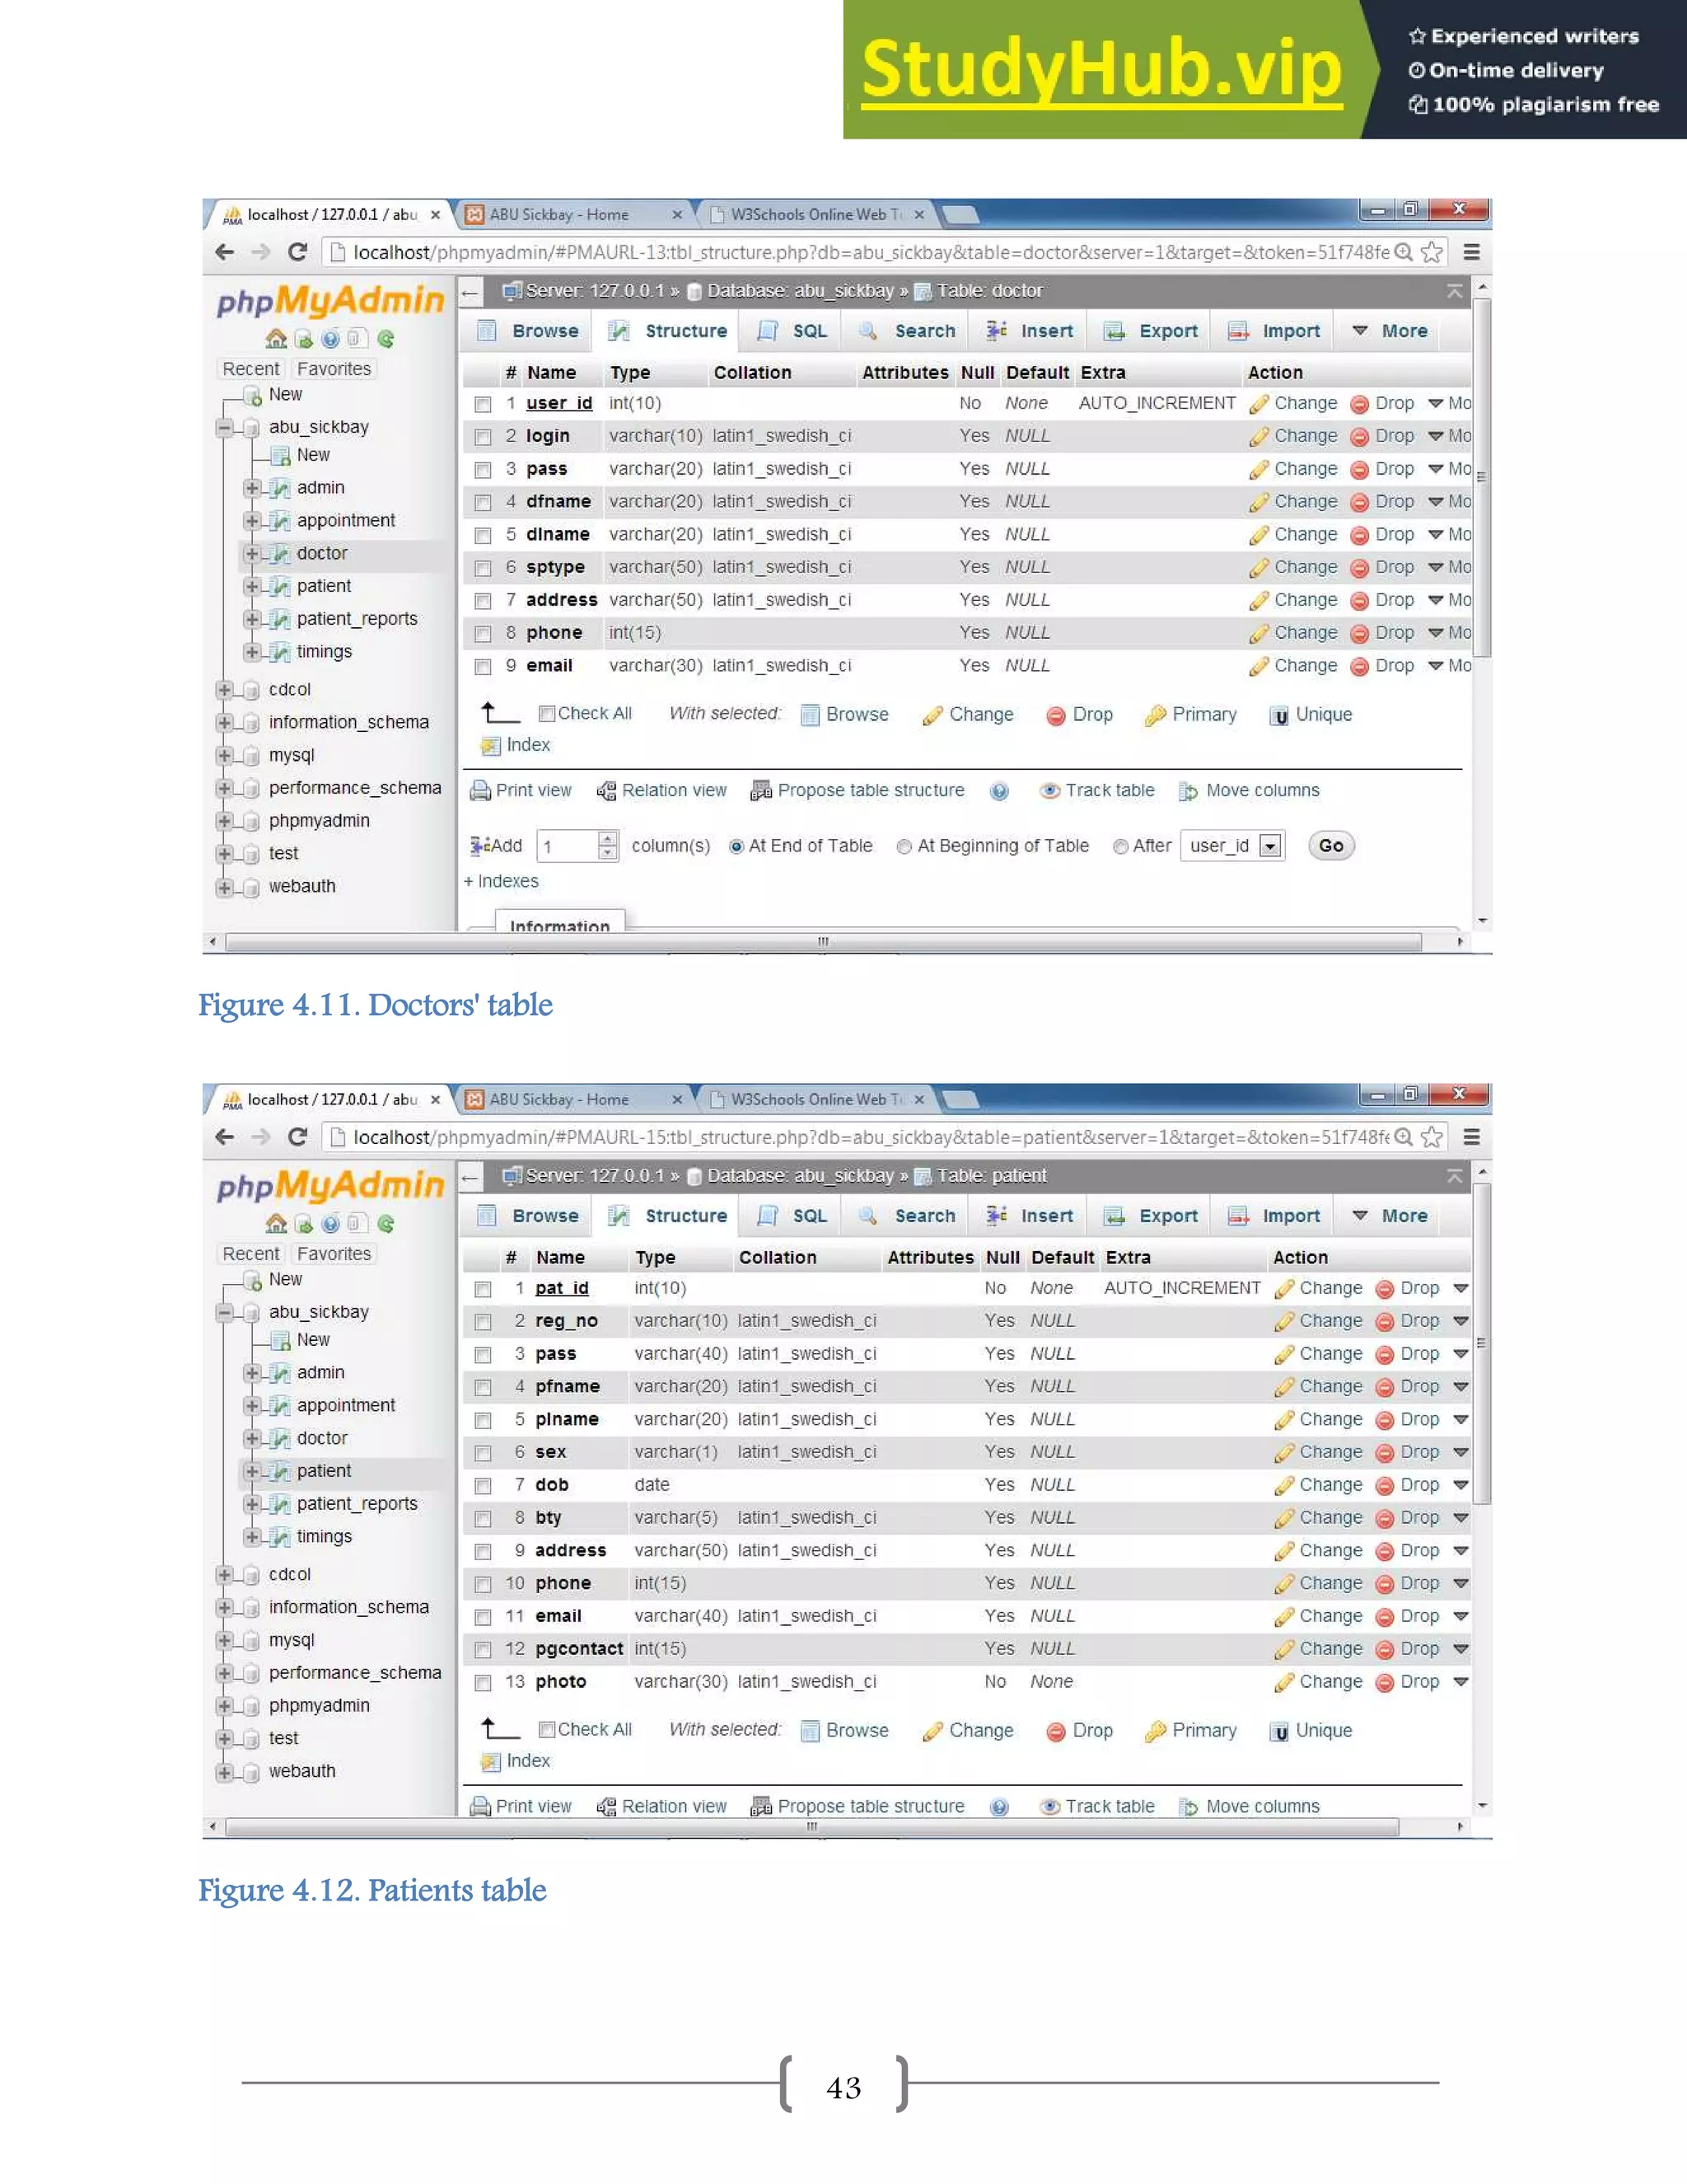Expand mysql database in upper sidebar
Viewport: 1687px width, 2184px height.
pyautogui.click(x=225, y=756)
